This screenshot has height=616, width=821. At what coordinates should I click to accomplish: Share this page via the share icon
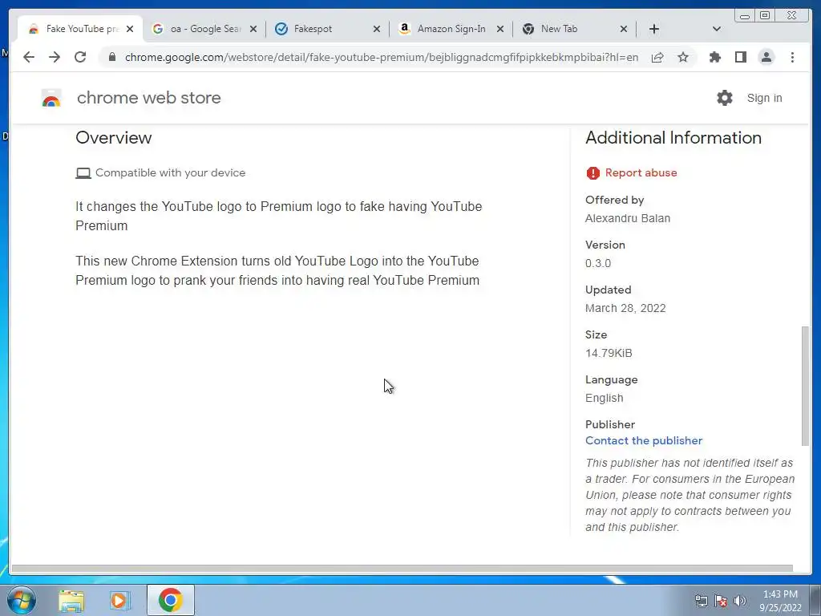coord(657,57)
